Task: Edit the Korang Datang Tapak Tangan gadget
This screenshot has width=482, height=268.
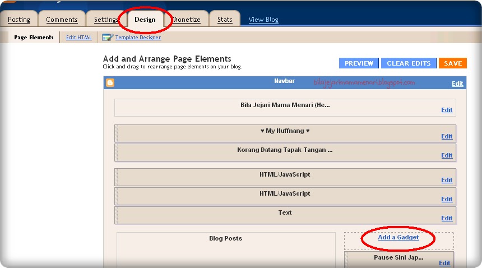Action: (447, 155)
